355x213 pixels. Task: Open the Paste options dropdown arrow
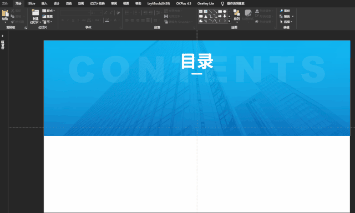pyautogui.click(x=5, y=22)
